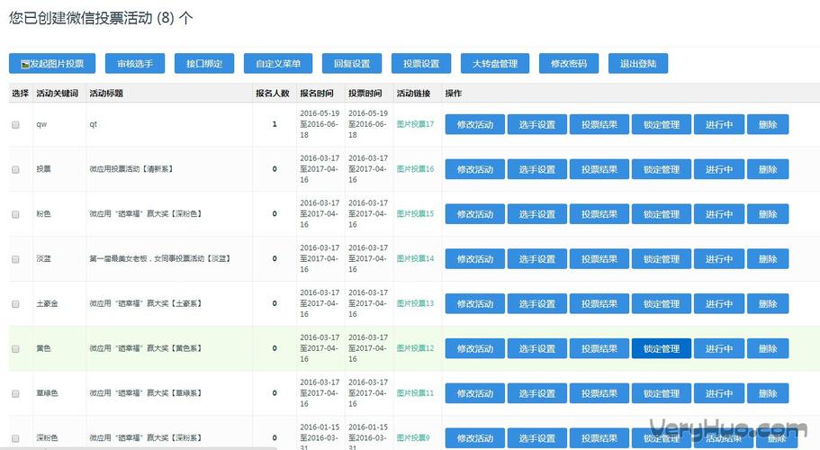Viewport: 820px width, 450px height.
Task: Click 选手设置 for qw row
Action: 537,124
